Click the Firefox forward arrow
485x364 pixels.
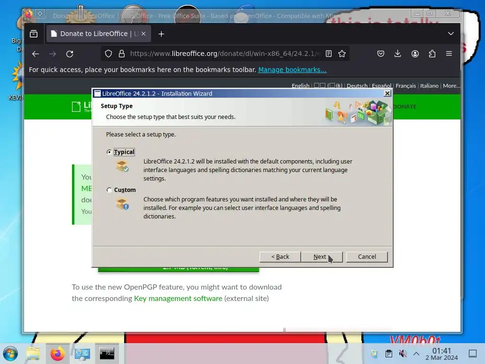53,54
